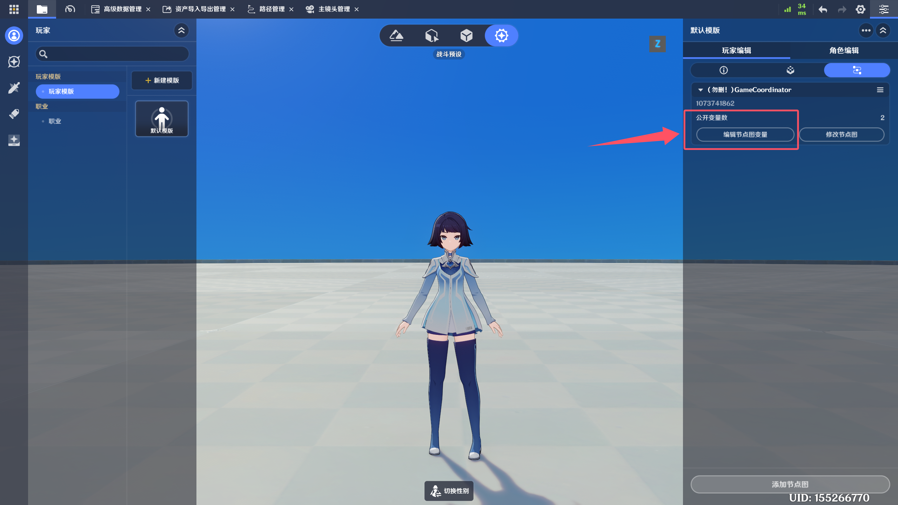898x505 pixels.
Task: Select the entity placement cube-cursor icon
Action: point(431,35)
